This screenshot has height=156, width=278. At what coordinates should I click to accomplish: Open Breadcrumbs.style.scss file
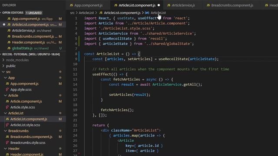pyautogui.click(x=33, y=143)
